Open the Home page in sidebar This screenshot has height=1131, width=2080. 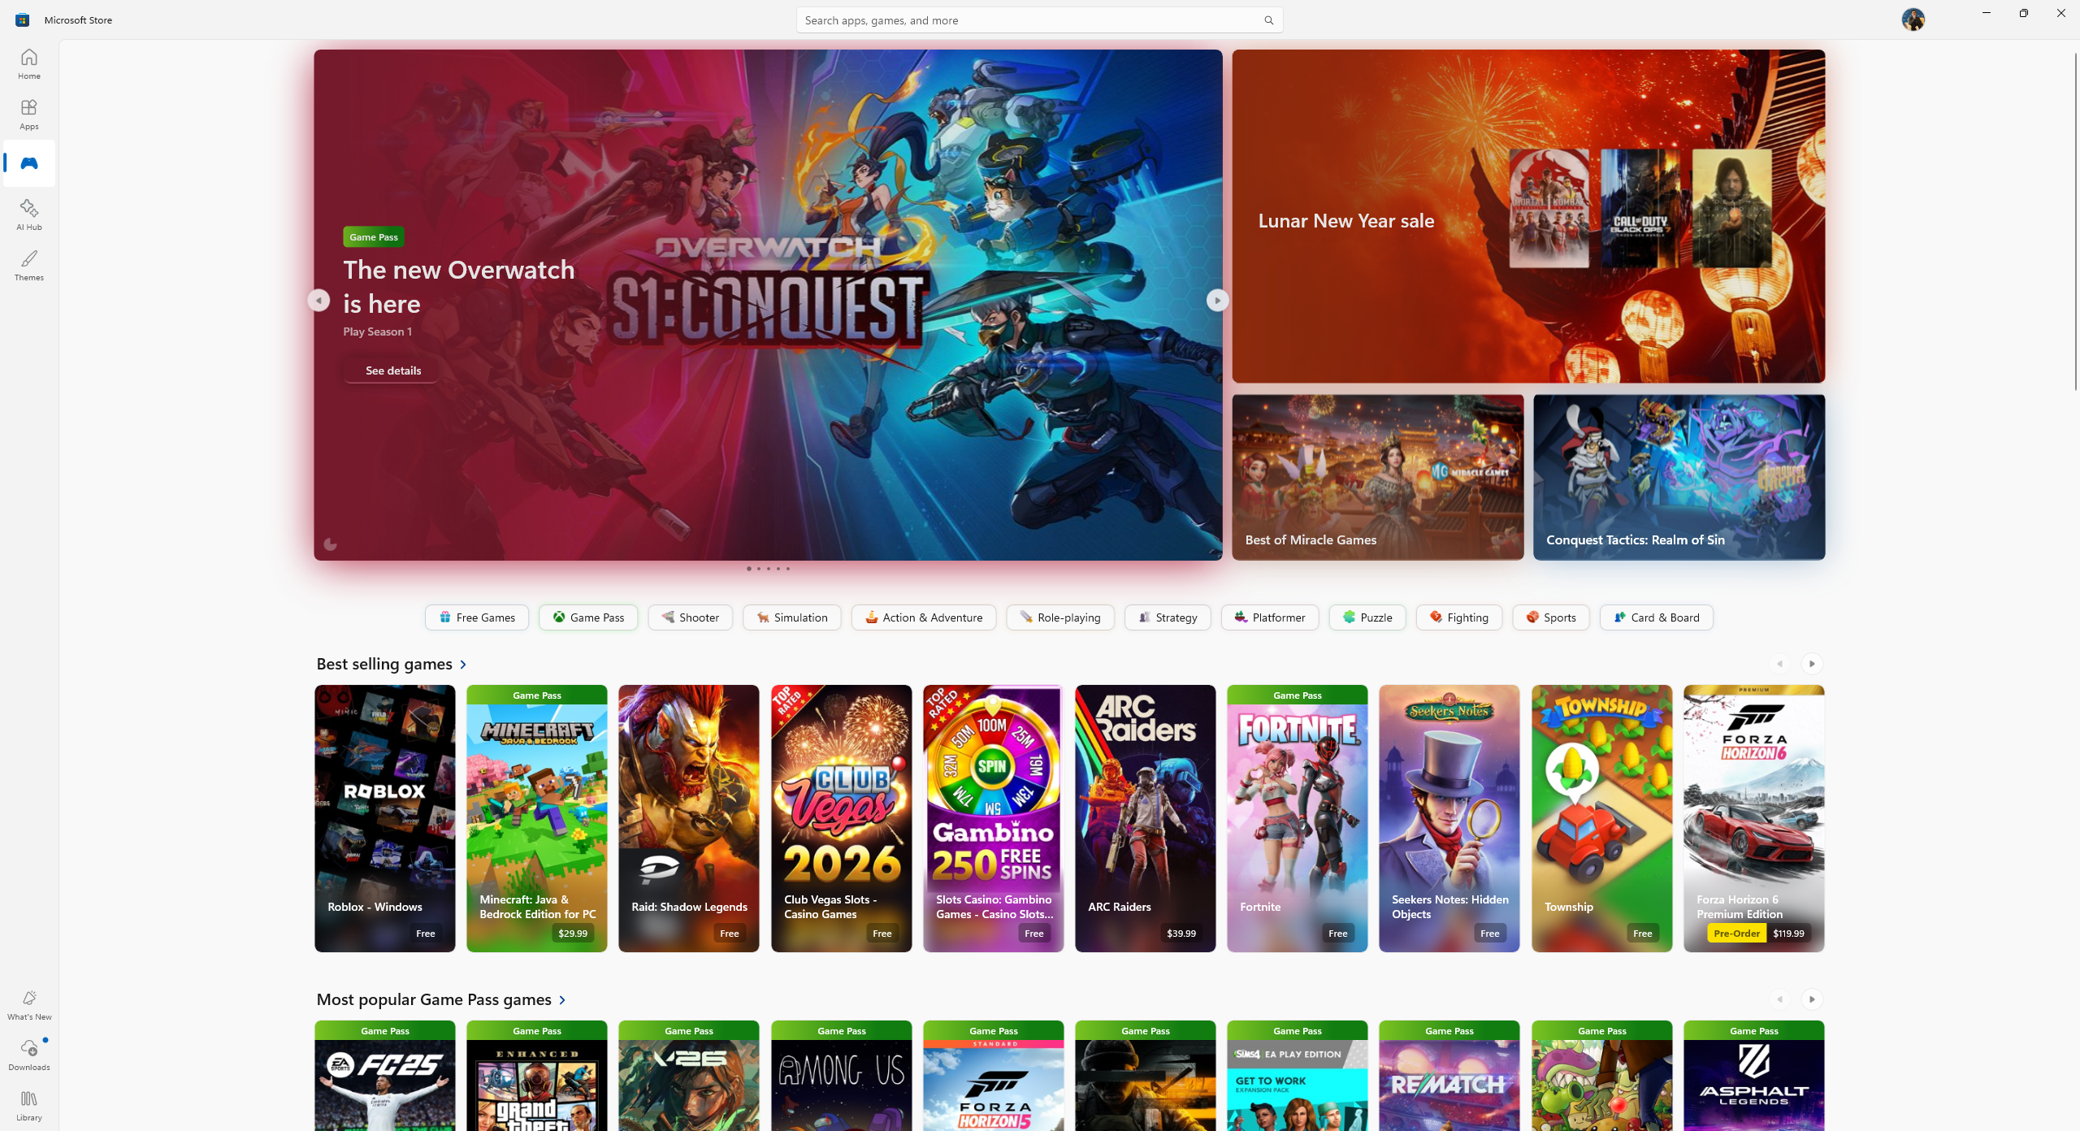click(x=29, y=63)
